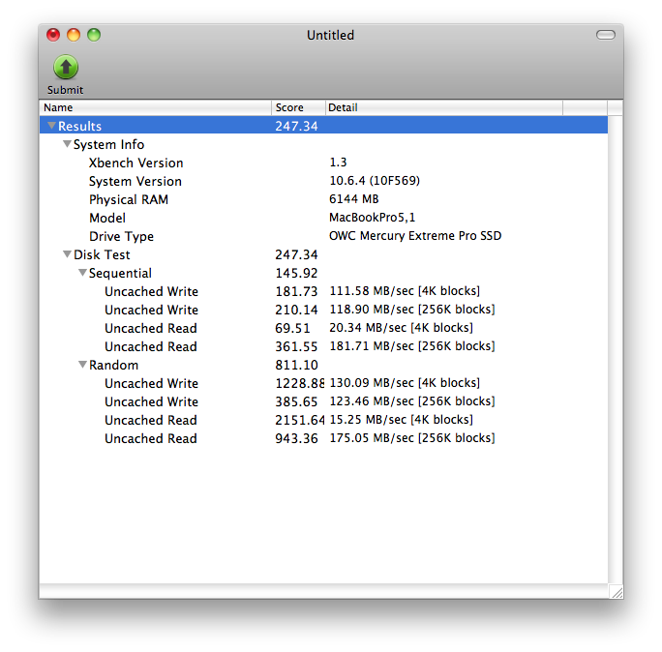Viewport: 662px width, 652px height.
Task: Click the Sequential score 145.92
Action: click(296, 273)
